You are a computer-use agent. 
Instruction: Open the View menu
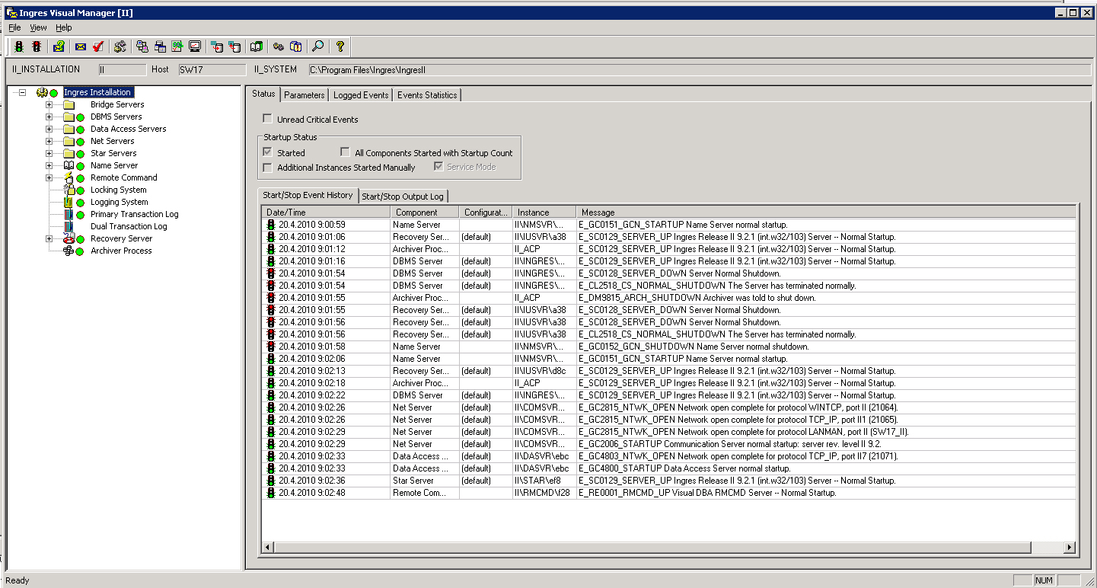point(38,27)
